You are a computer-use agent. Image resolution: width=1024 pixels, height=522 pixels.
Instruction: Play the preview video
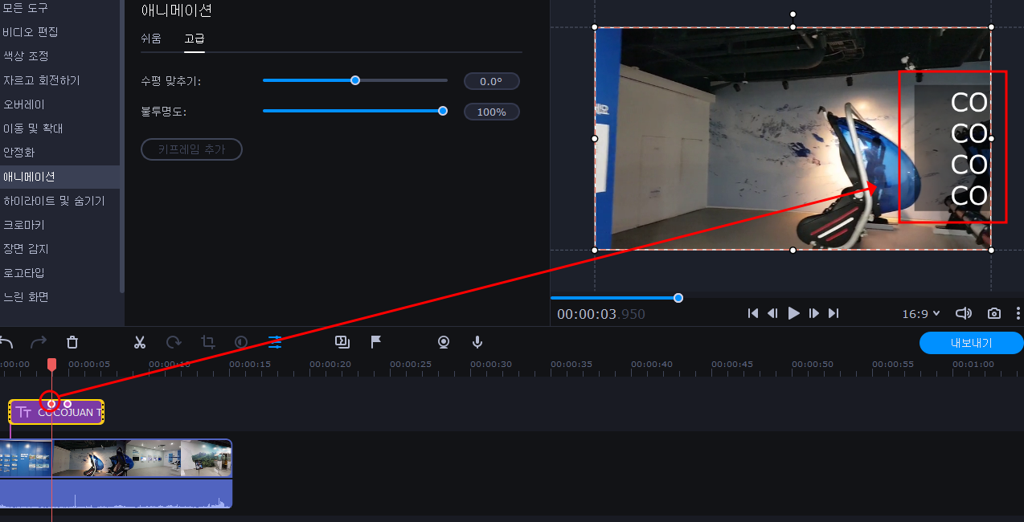794,313
